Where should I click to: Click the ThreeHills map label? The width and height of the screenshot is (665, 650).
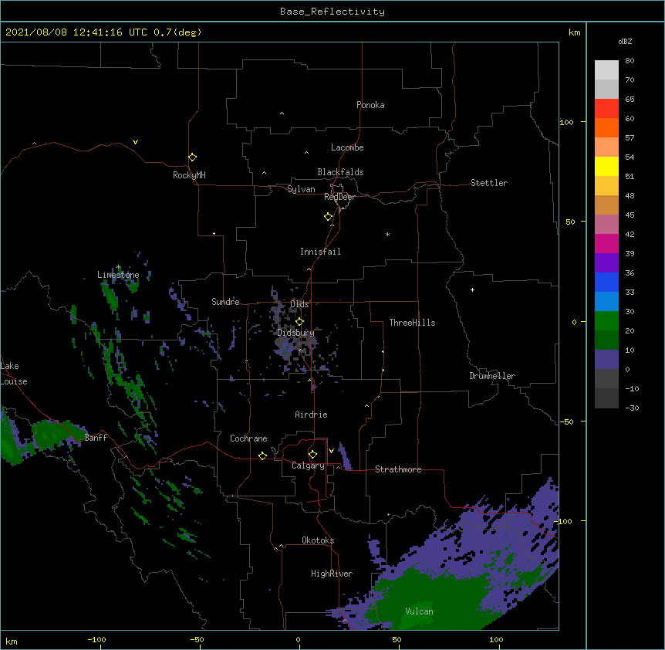(412, 323)
